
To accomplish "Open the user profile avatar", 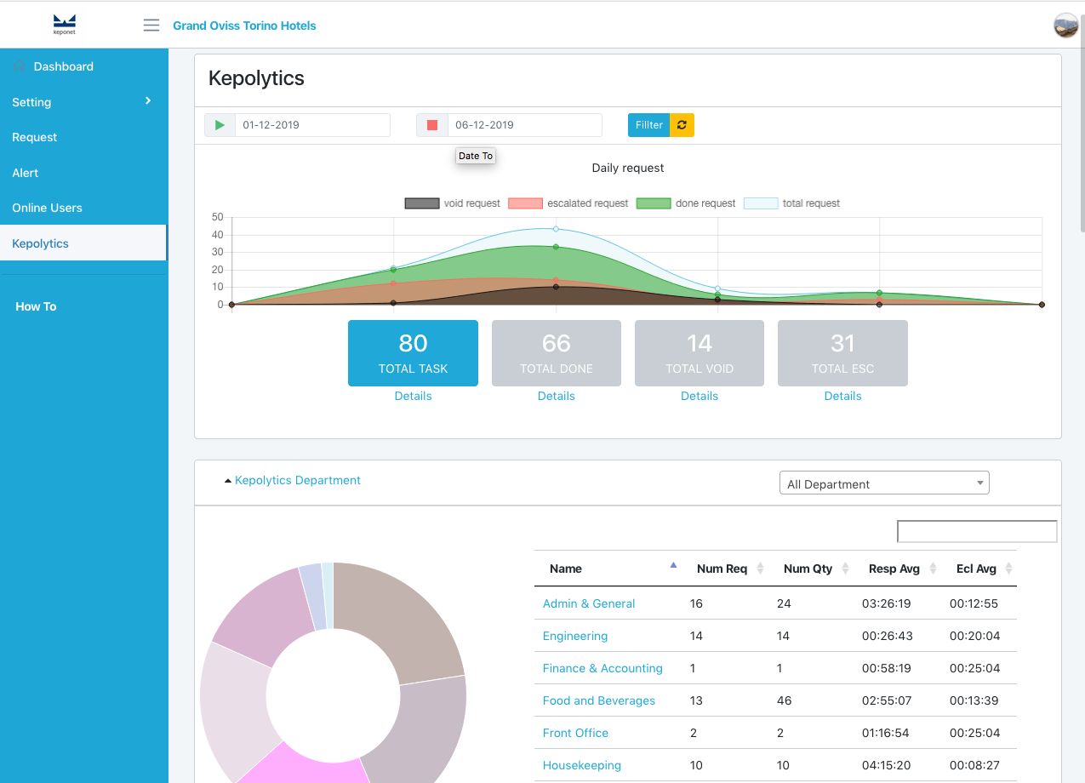I will coord(1065,26).
